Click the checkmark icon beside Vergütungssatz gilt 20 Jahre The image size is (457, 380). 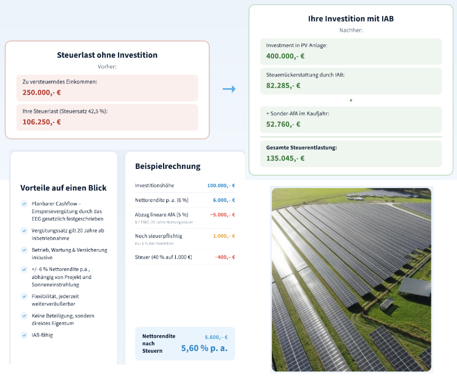click(24, 230)
